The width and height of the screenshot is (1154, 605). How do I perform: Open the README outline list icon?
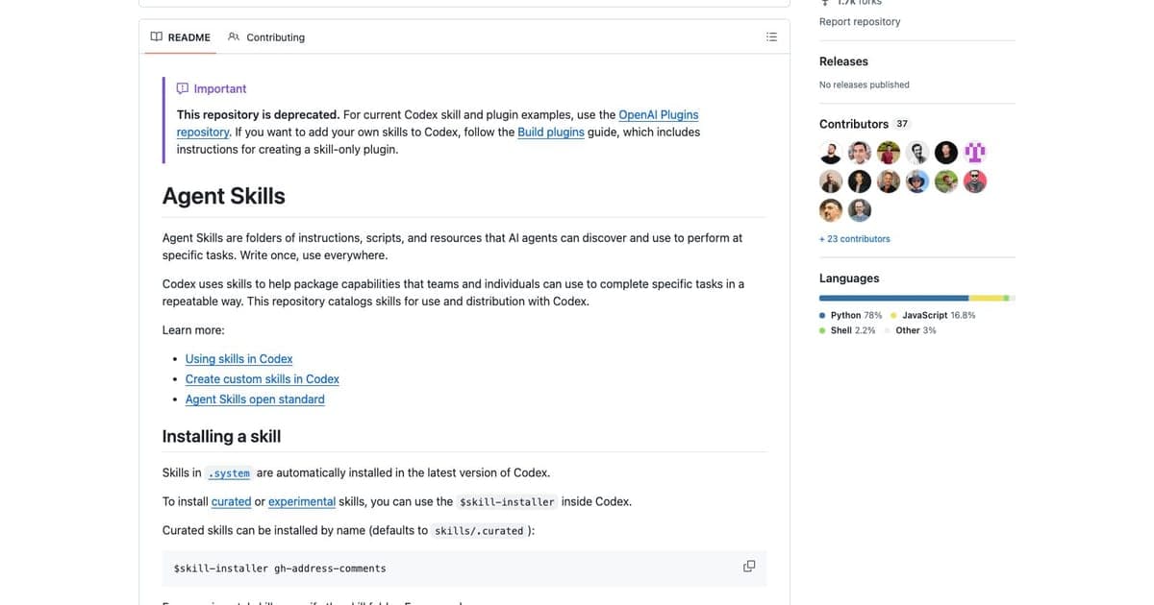771,37
